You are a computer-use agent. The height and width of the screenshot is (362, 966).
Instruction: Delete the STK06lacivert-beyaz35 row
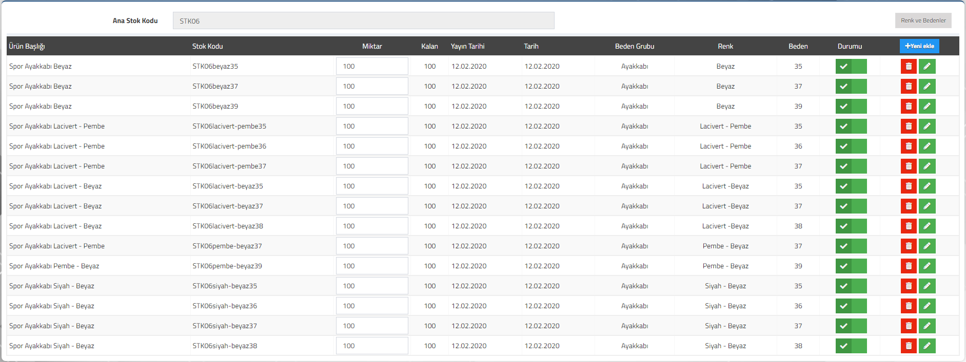point(909,186)
